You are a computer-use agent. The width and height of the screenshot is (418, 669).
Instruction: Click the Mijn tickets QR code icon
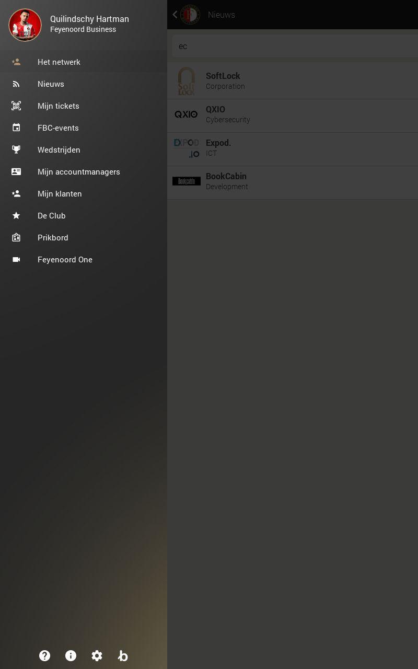[16, 106]
